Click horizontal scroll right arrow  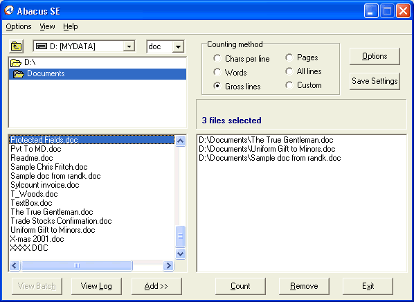168,265
